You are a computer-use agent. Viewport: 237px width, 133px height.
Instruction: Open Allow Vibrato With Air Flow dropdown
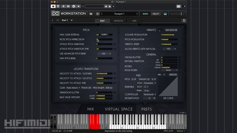[170, 49]
